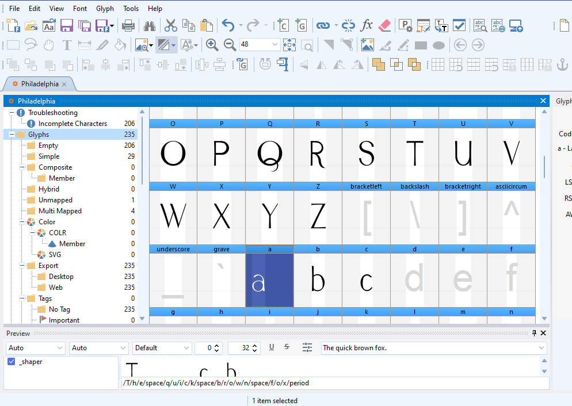Image resolution: width=572 pixels, height=406 pixels.
Task: Select the Philadelphia document tab
Action: (x=39, y=84)
